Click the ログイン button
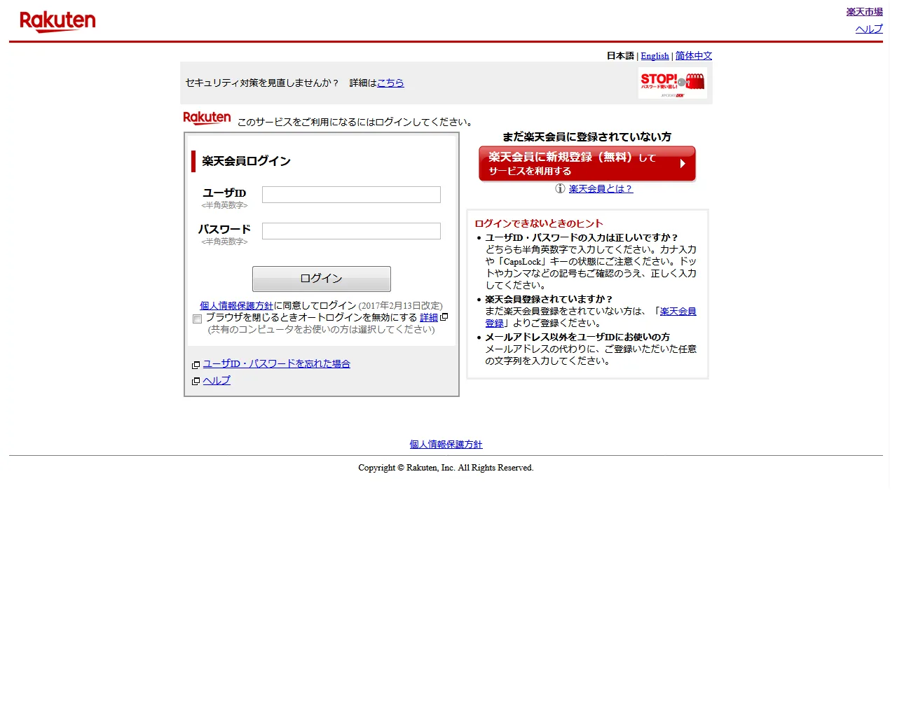Image resolution: width=897 pixels, height=717 pixels. pyautogui.click(x=322, y=279)
